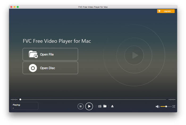The height and width of the screenshot is (125, 186).
Task: Click the disc icon in Open Disc
Action: [33, 68]
